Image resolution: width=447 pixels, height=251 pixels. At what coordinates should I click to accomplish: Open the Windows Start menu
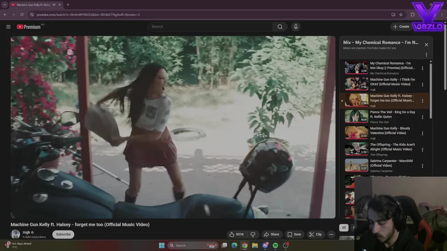click(162, 245)
